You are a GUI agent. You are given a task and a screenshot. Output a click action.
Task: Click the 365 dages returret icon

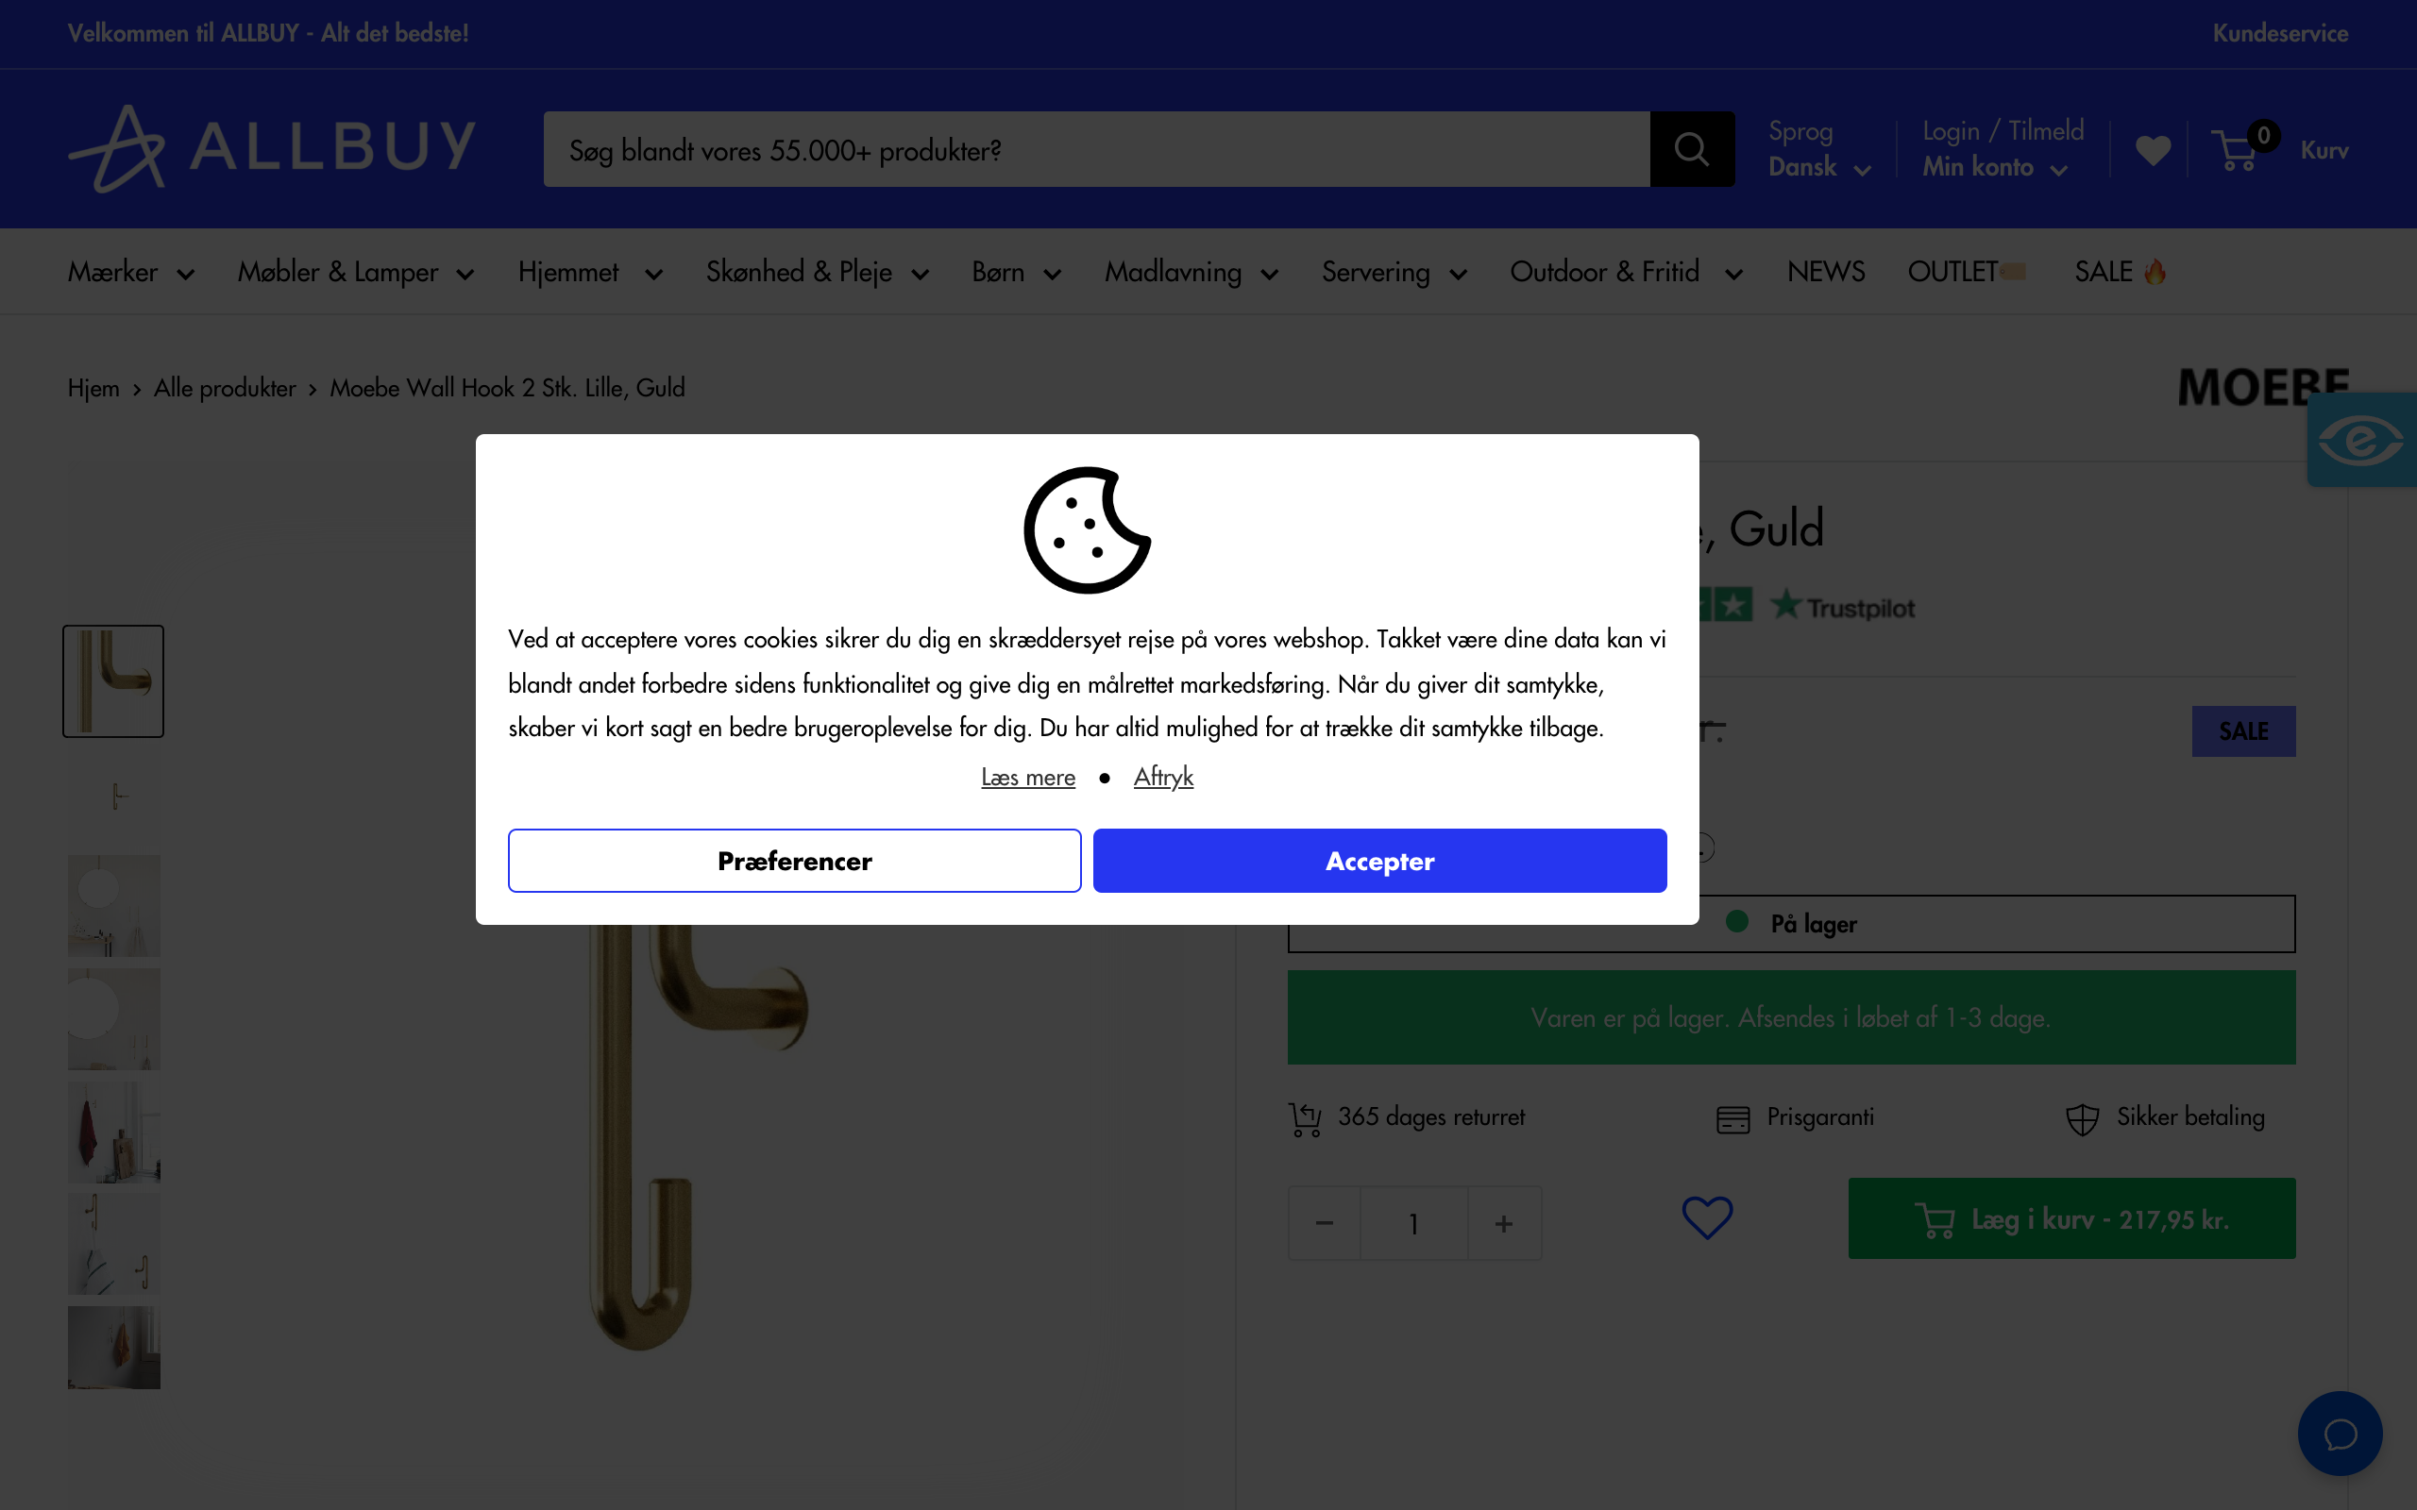click(1303, 1117)
